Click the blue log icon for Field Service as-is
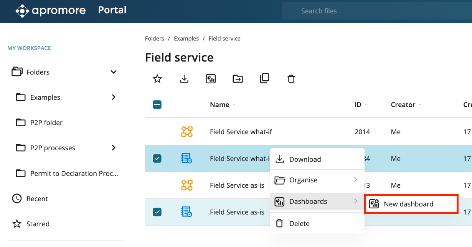 point(186,212)
